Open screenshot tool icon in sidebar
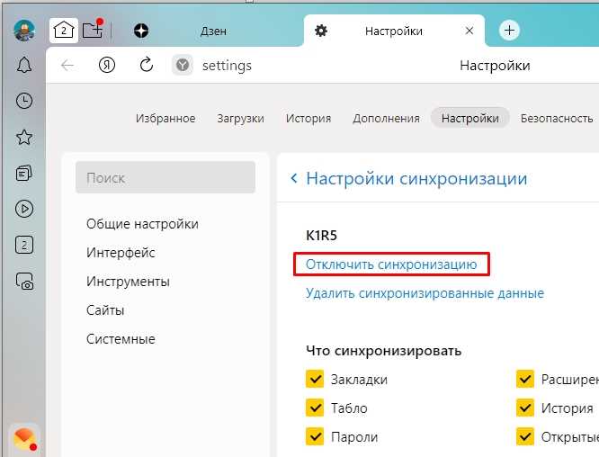599x457 pixels. pyautogui.click(x=24, y=282)
